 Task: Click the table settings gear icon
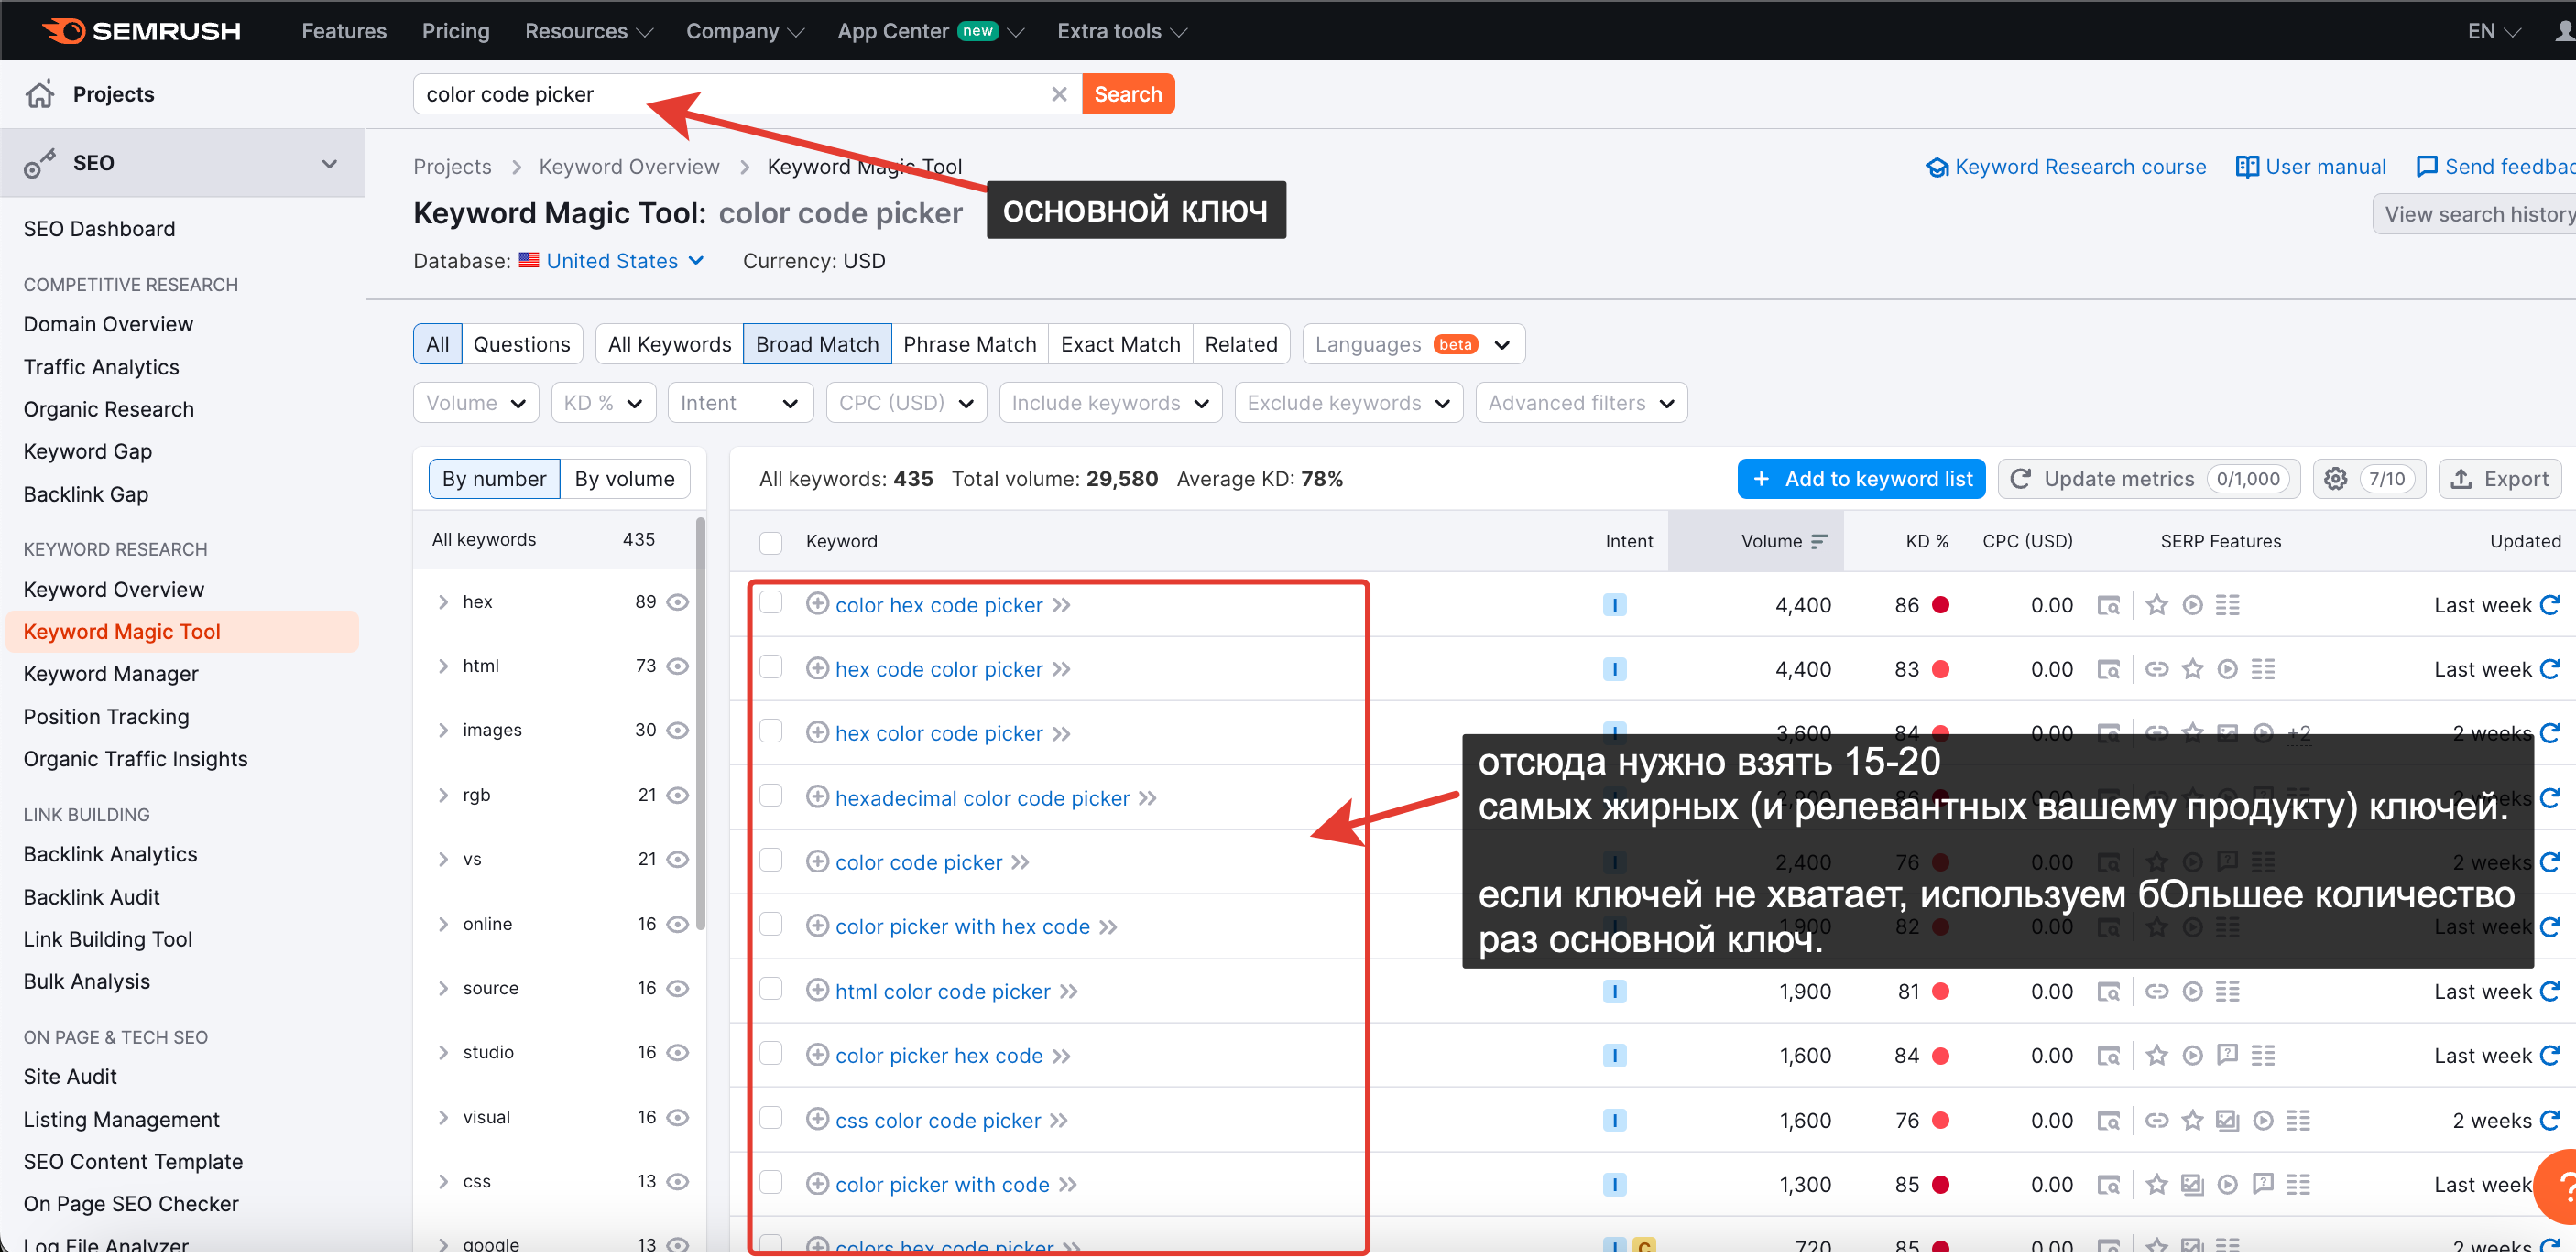[x=2334, y=479]
